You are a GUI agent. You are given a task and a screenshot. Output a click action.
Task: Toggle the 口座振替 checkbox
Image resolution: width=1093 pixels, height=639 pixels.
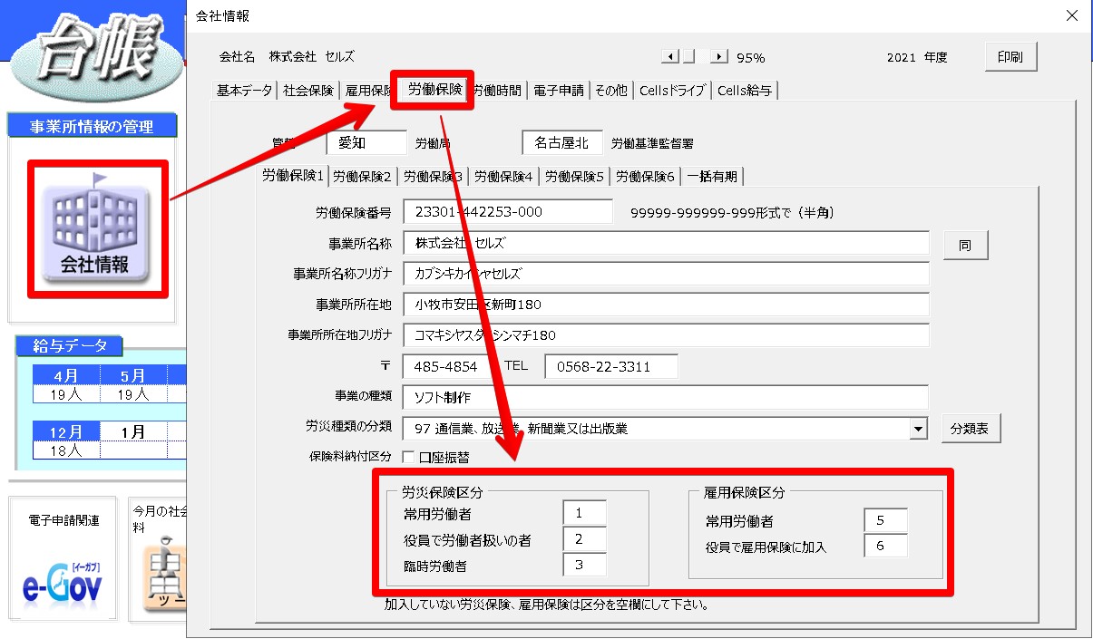408,457
